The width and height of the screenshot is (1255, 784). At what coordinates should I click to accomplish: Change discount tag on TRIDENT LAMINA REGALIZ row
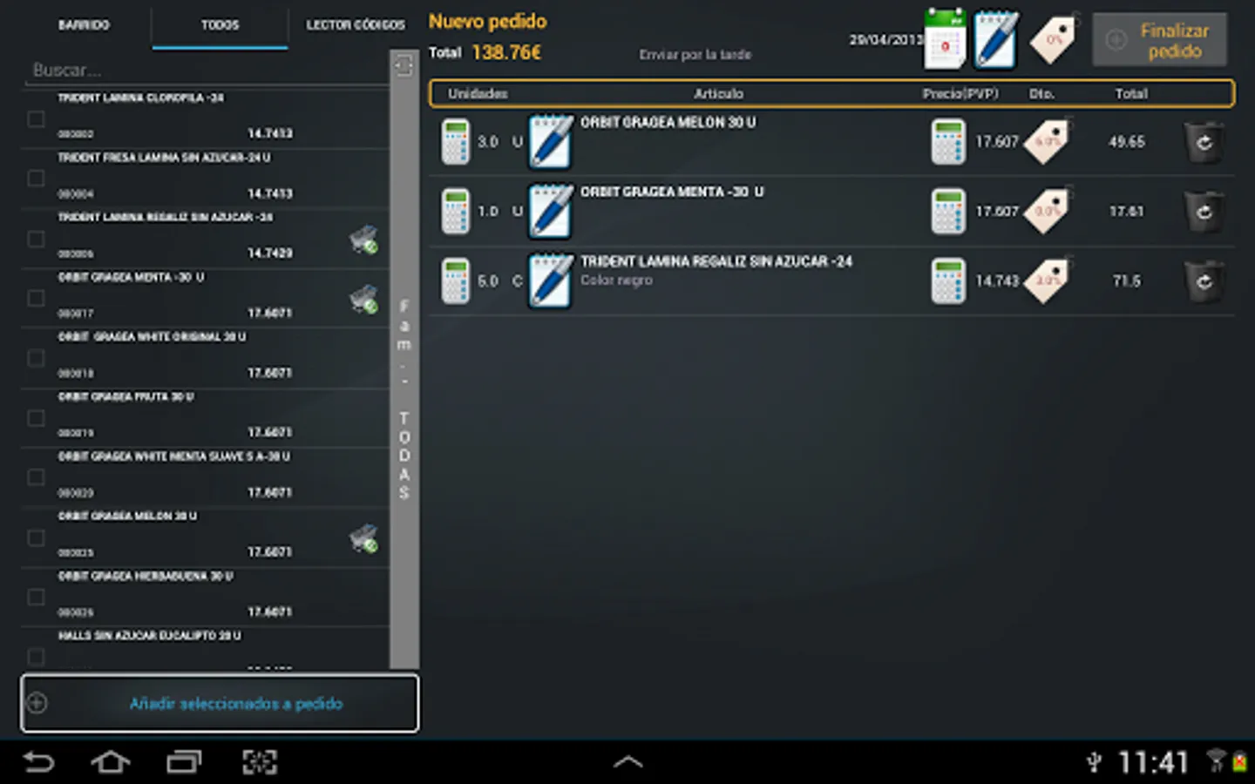[1047, 280]
